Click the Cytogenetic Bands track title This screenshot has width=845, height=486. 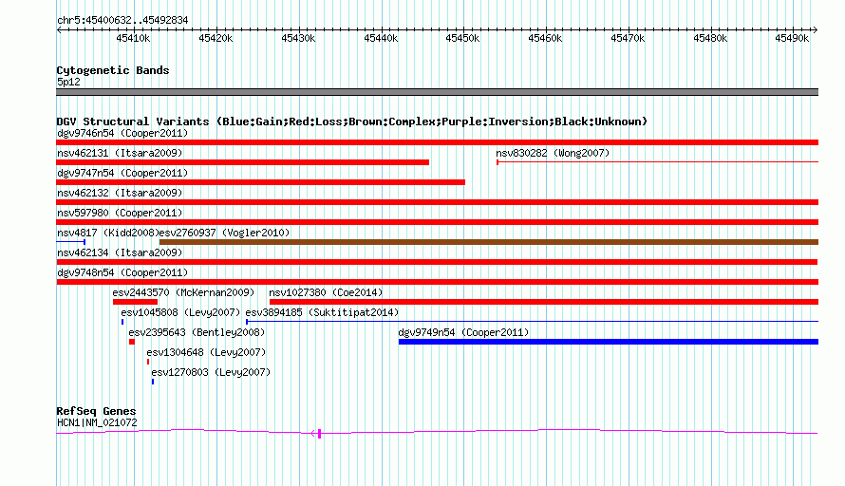(x=113, y=70)
